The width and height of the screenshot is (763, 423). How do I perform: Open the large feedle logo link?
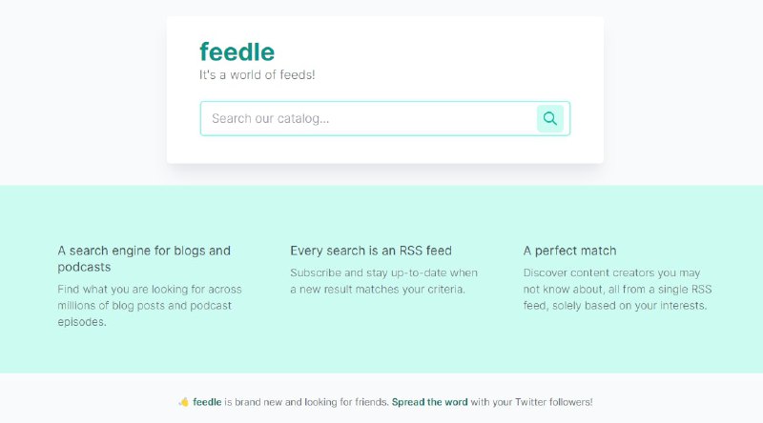(x=237, y=51)
